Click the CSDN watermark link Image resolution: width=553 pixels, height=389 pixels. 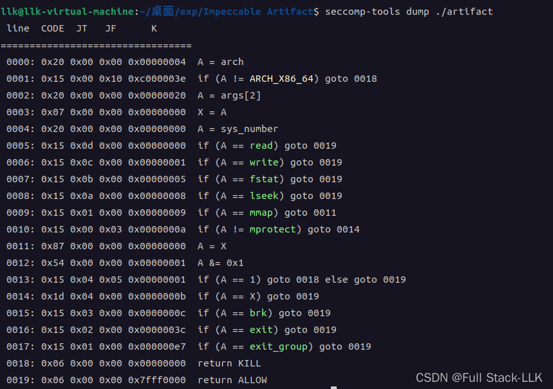click(479, 378)
